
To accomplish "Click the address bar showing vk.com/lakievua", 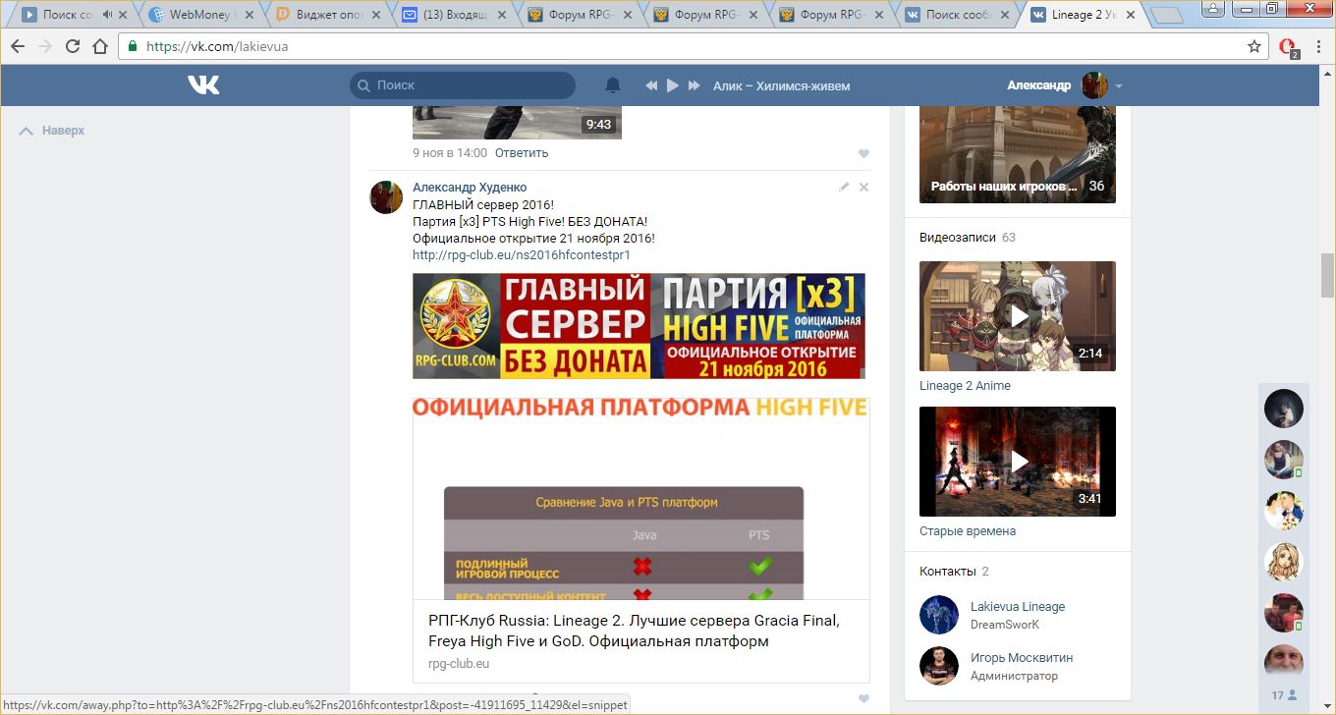I will coord(693,46).
